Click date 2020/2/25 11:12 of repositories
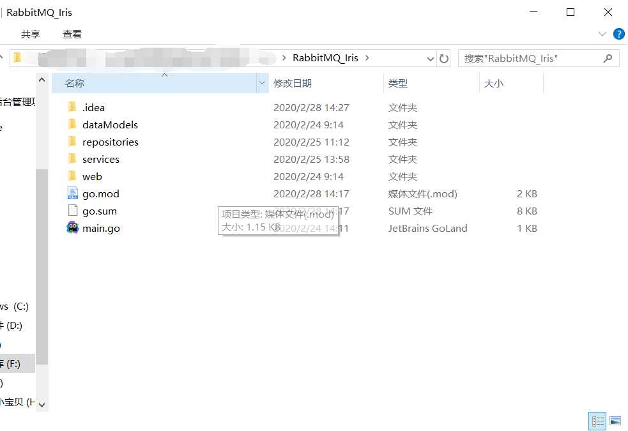 311,142
